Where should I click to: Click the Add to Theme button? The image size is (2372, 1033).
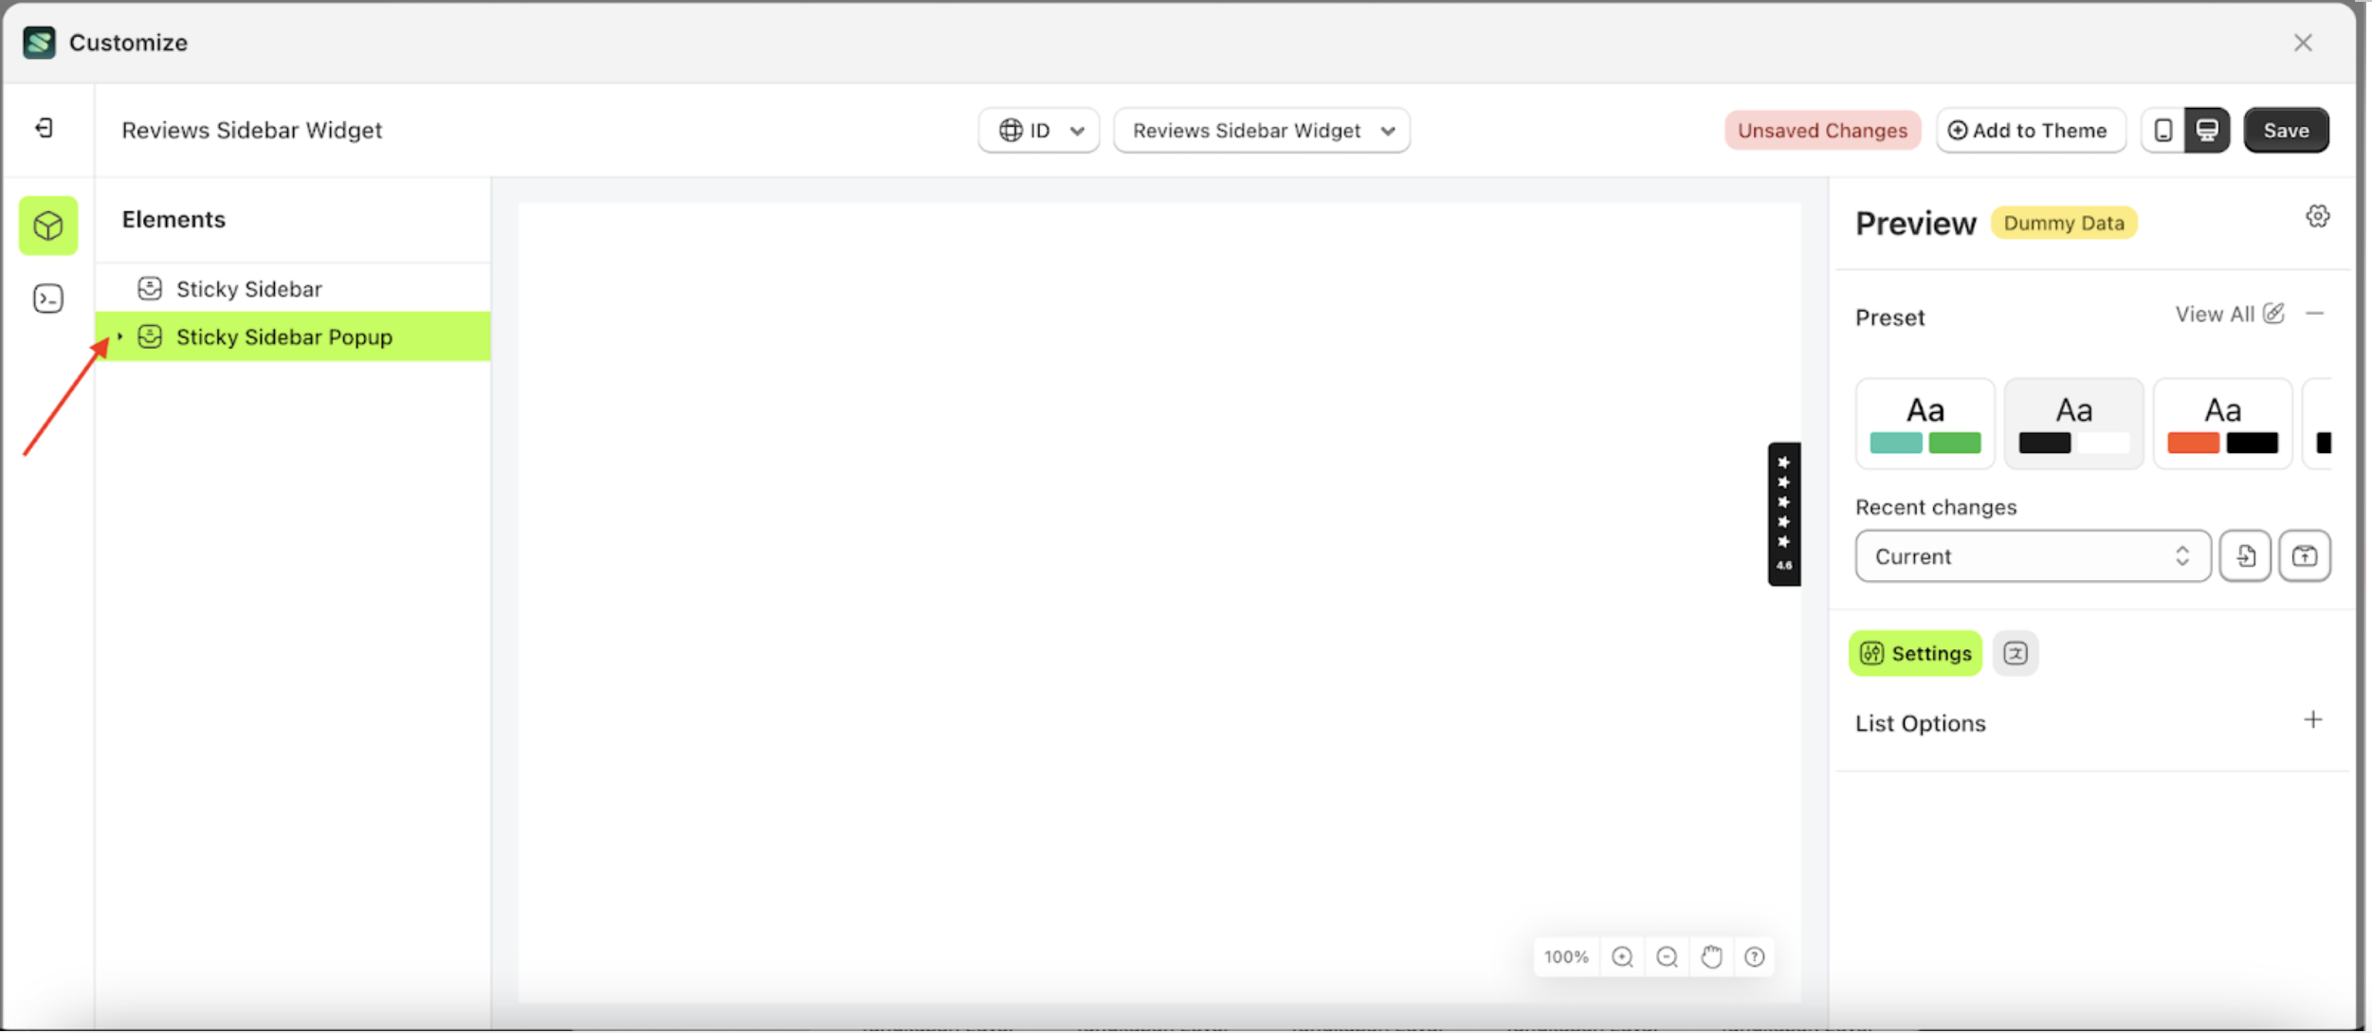coord(2031,130)
